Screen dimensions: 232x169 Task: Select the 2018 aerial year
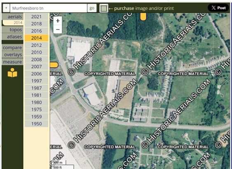pyautogui.click(x=36, y=24)
